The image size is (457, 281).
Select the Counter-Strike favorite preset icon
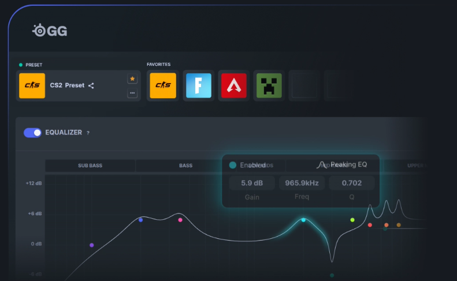click(163, 86)
